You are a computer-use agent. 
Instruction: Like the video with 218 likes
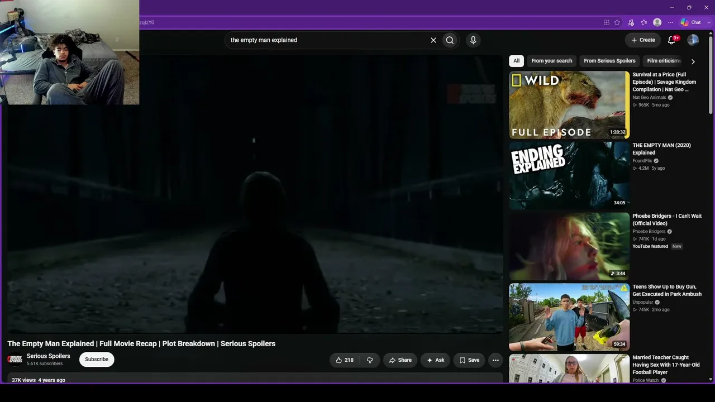(344, 360)
